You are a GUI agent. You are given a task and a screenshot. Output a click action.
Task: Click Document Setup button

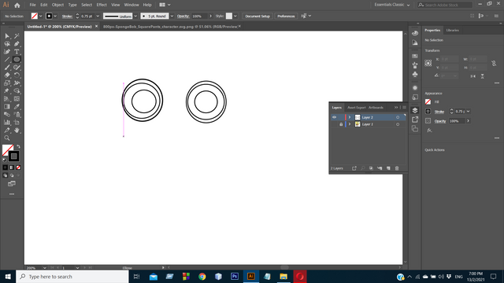(258, 16)
